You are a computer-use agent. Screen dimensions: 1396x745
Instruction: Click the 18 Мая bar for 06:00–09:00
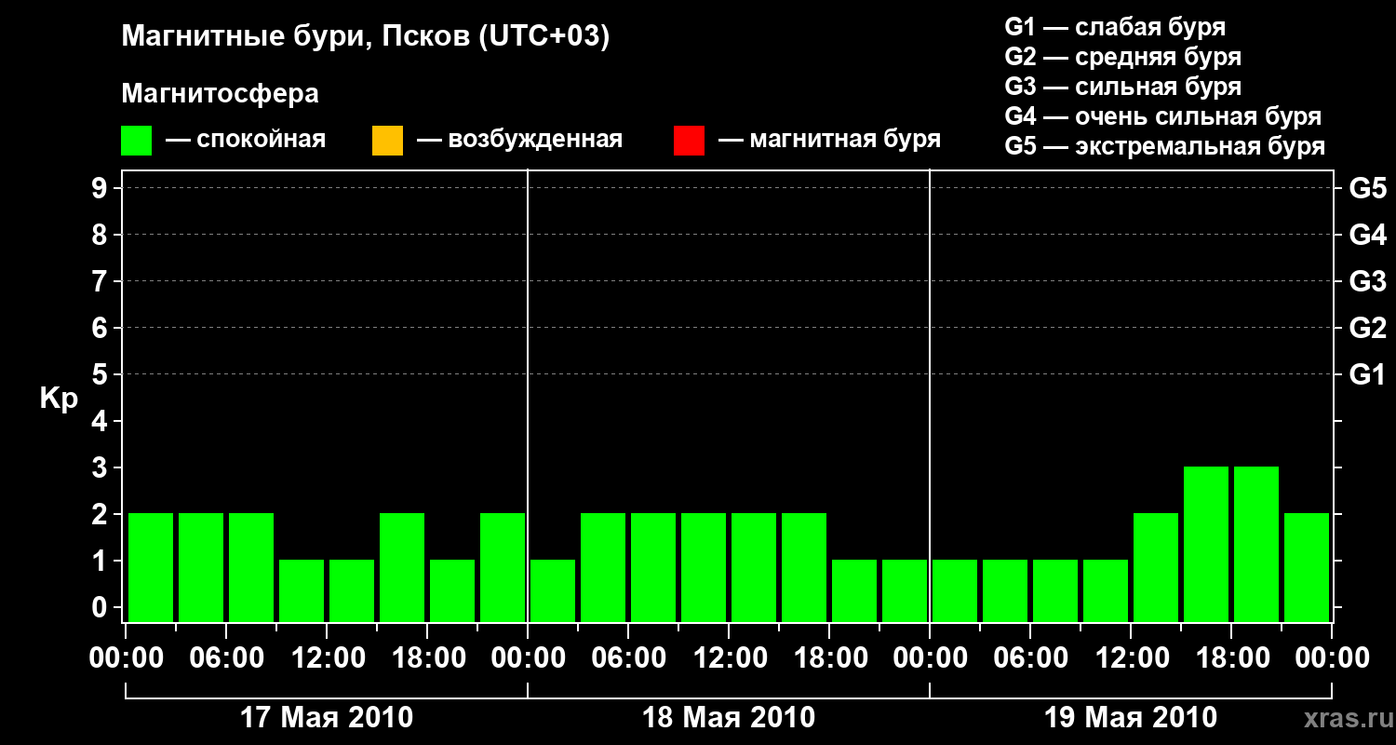[653, 567]
